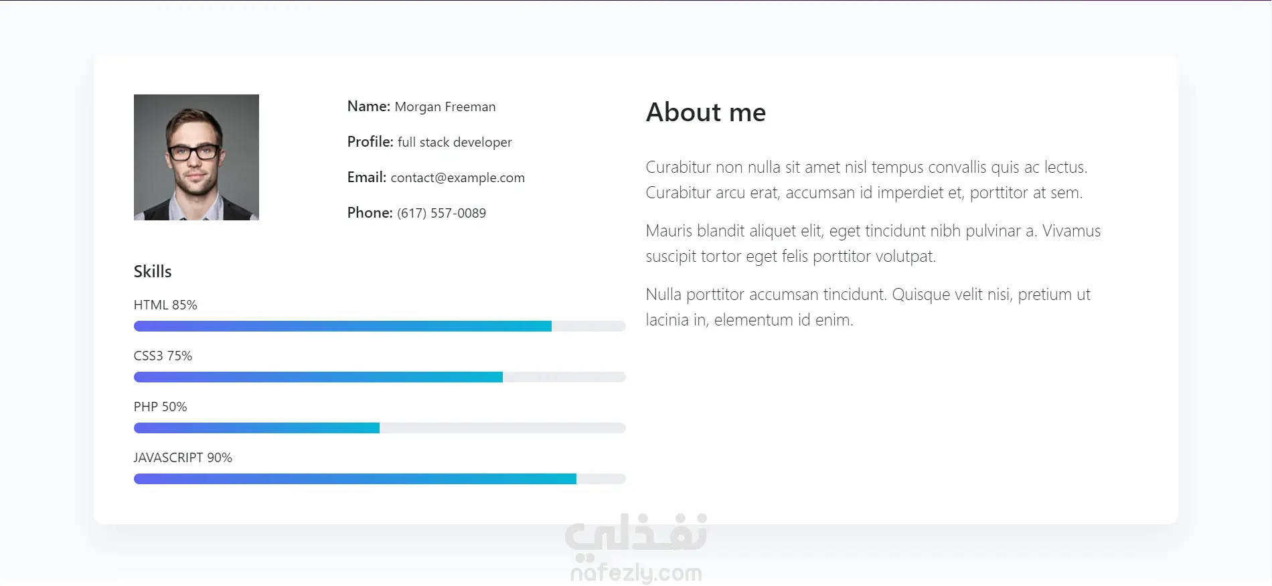Select the About me heading

pos(706,112)
